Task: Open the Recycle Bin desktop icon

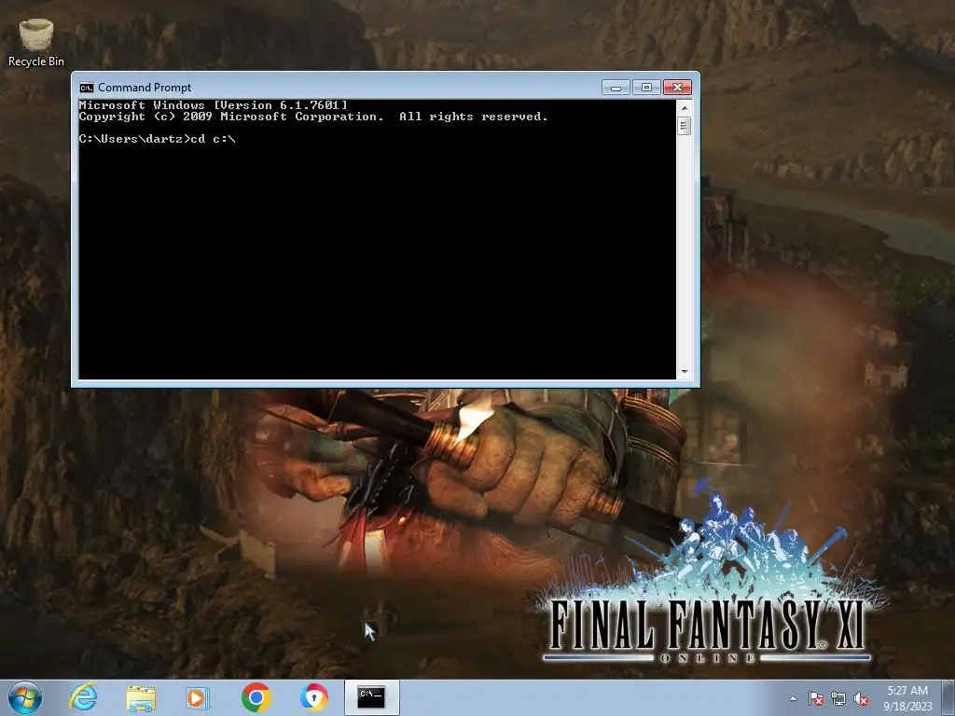Action: click(36, 43)
